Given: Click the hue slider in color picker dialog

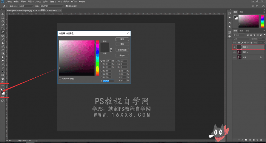Looking at the screenshot, I should point(98,58).
